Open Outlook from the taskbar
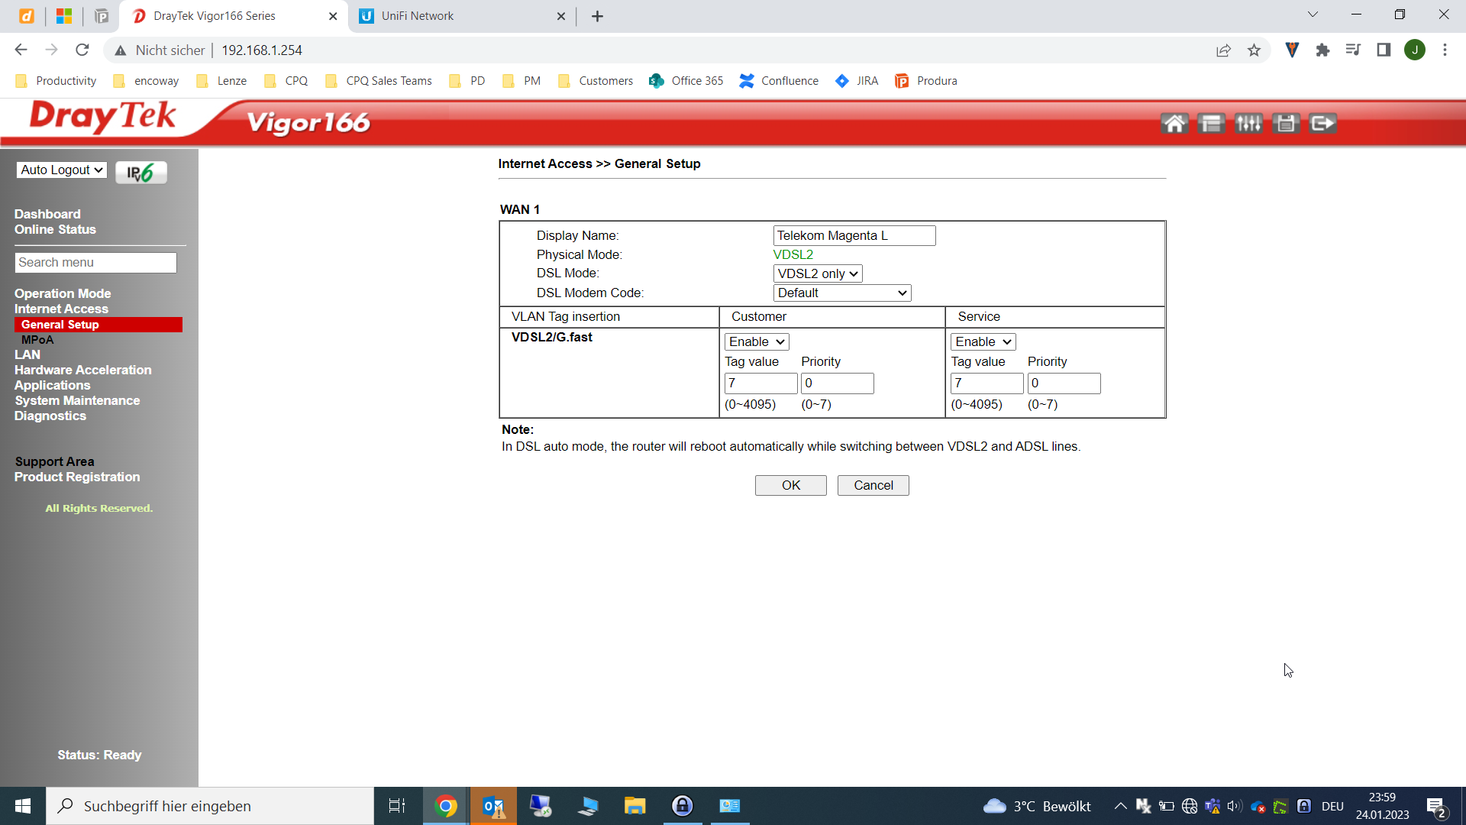The width and height of the screenshot is (1466, 825). (x=493, y=806)
